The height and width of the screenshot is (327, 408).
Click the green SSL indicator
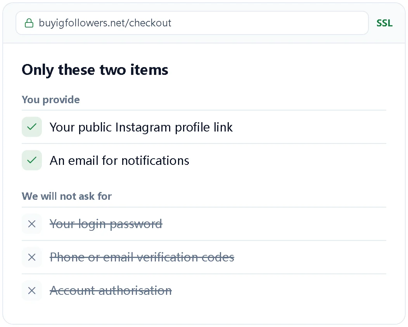(x=384, y=23)
